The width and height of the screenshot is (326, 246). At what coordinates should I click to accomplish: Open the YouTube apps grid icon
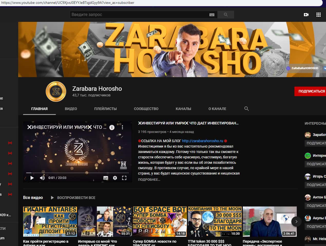[x=319, y=15]
